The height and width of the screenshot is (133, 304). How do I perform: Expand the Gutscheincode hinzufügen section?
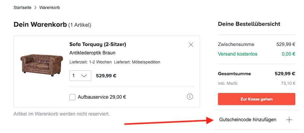tap(248, 120)
